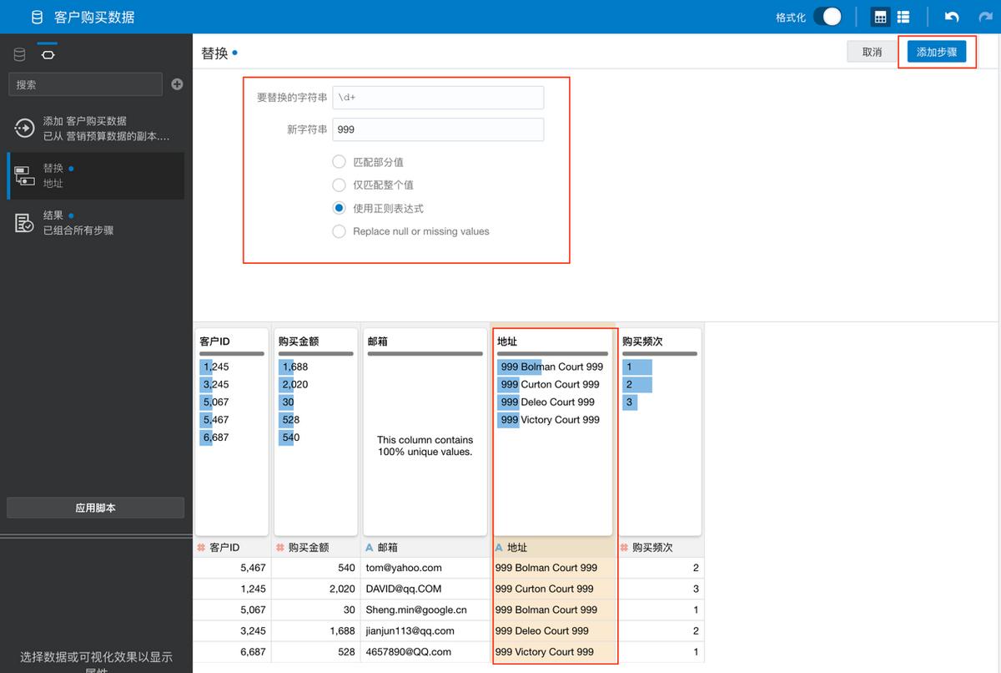Click inside the 新字符串 input field
The image size is (1001, 673).
coord(438,129)
